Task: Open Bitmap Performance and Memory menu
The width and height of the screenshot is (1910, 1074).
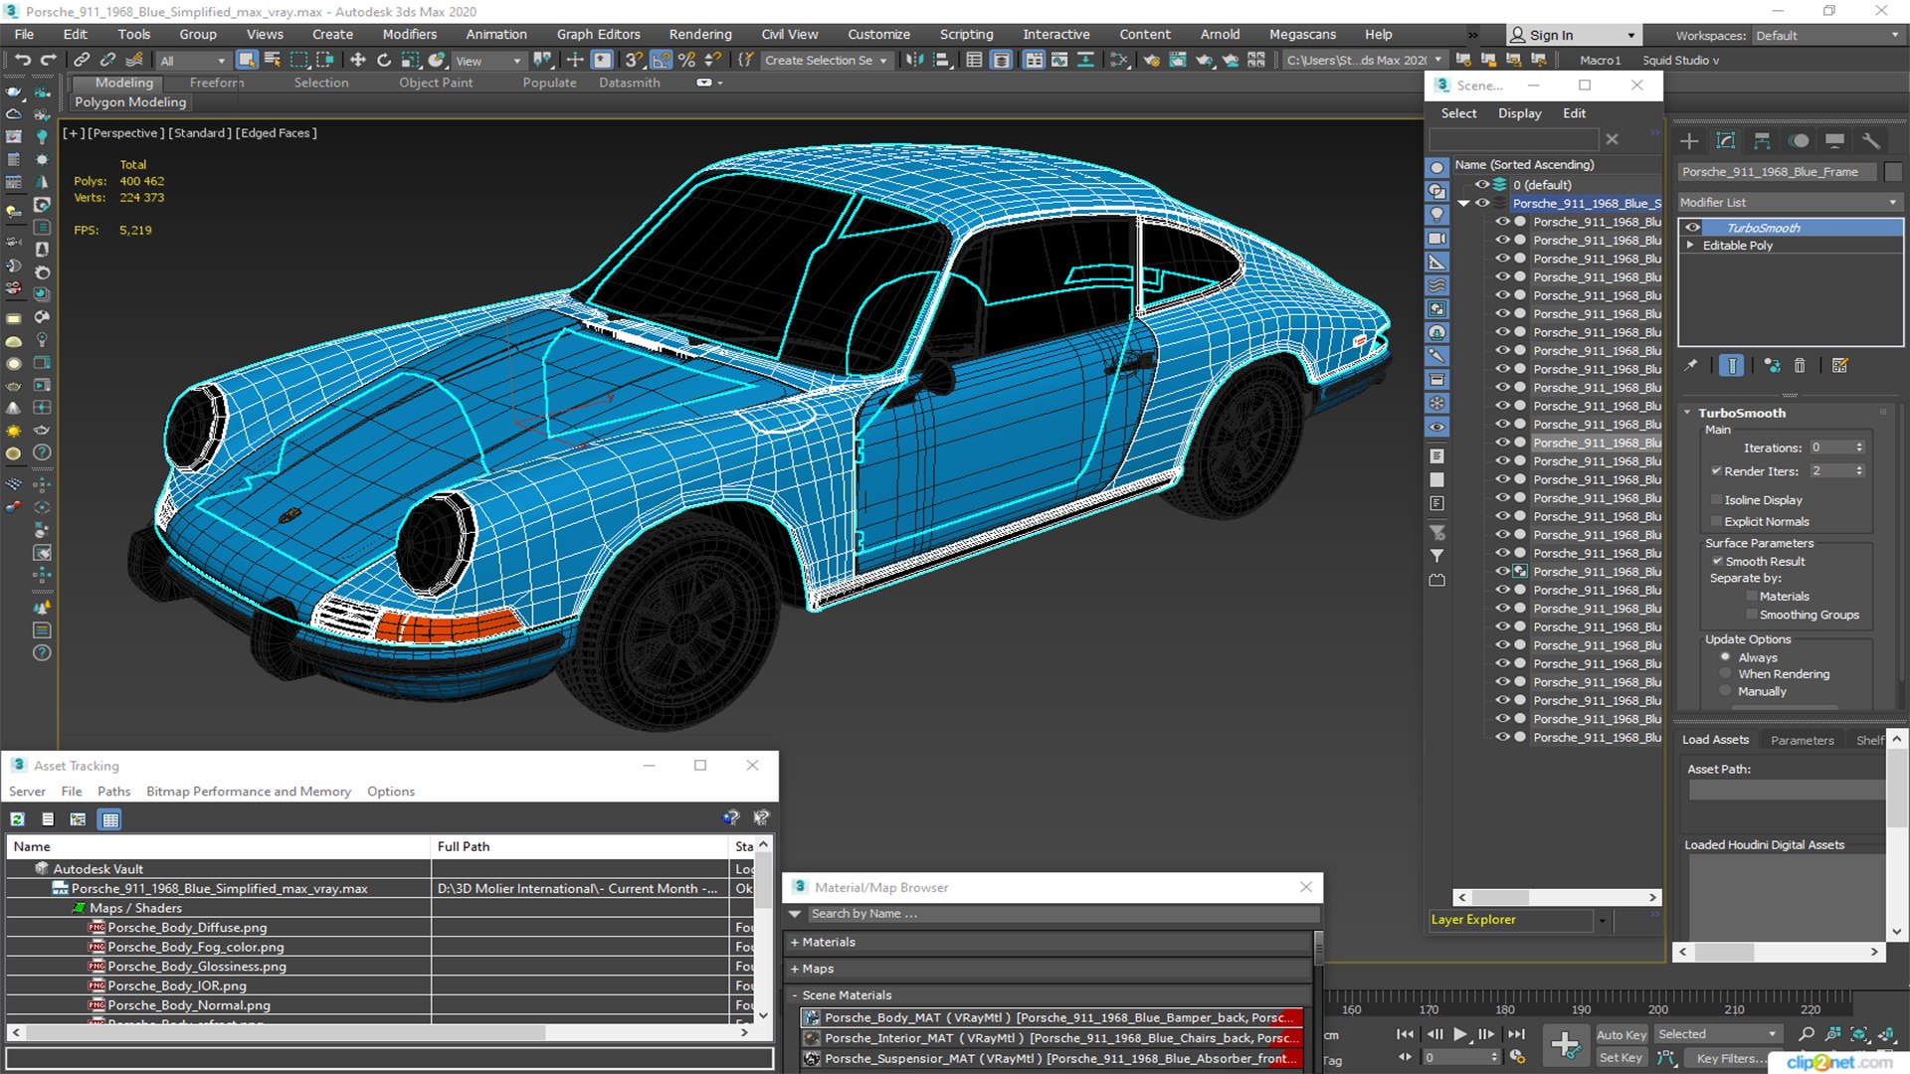Action: pyautogui.click(x=249, y=792)
